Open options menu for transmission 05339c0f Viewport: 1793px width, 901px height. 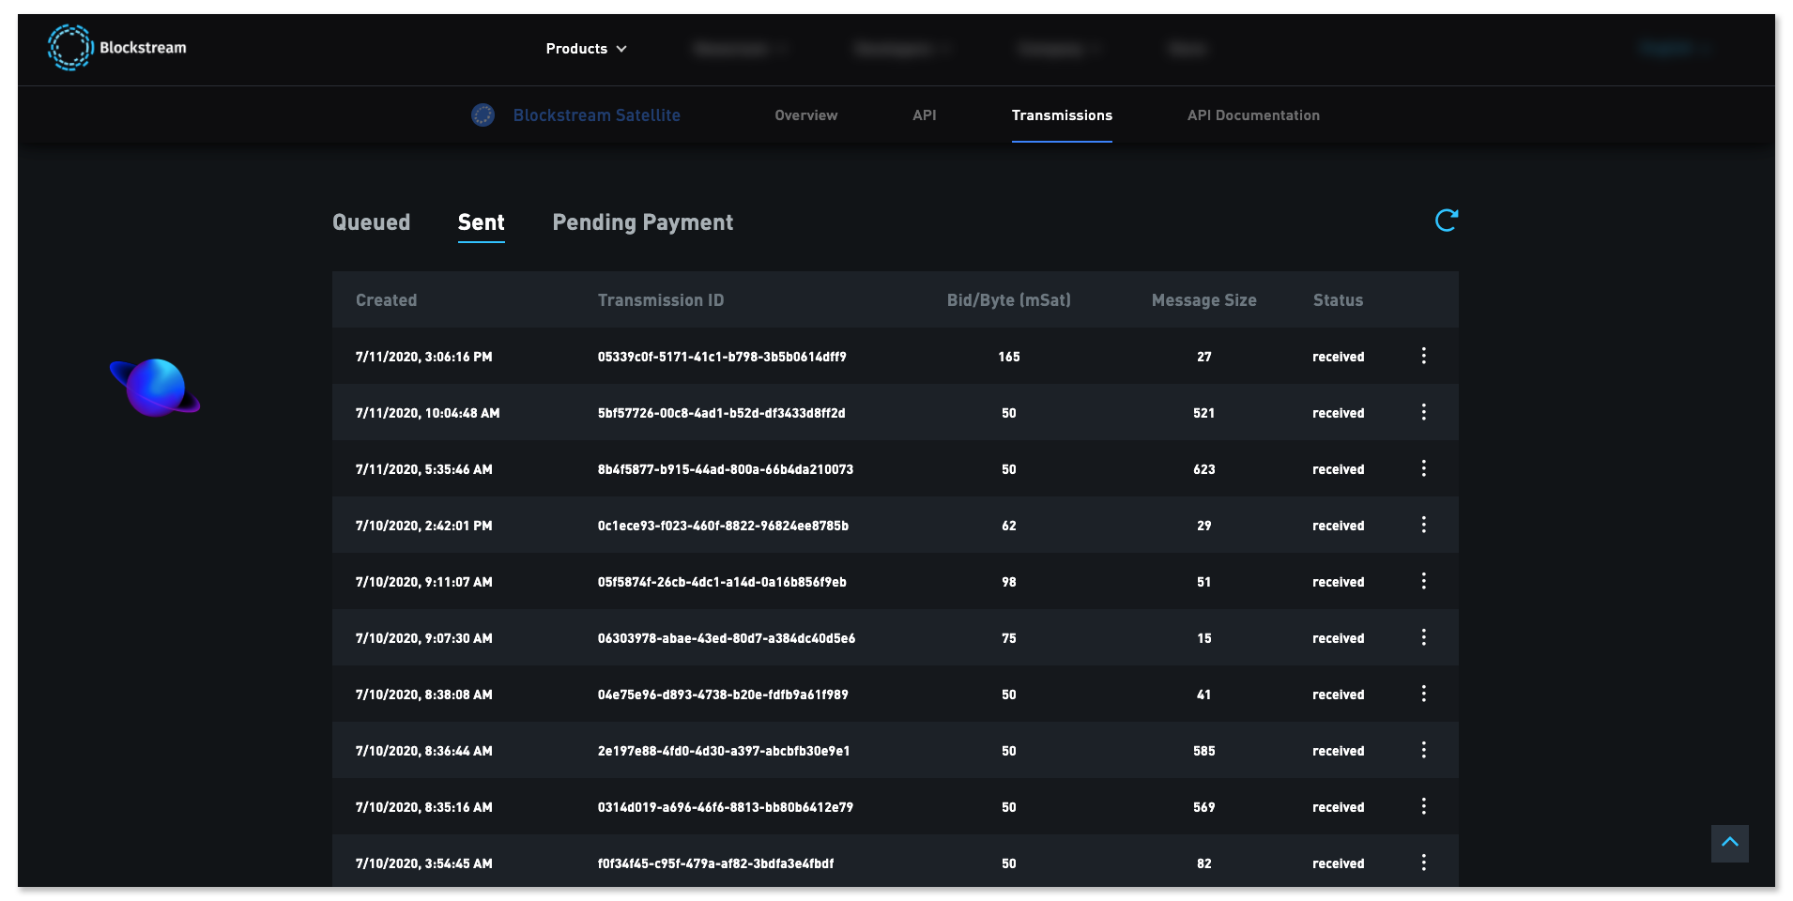tap(1423, 356)
